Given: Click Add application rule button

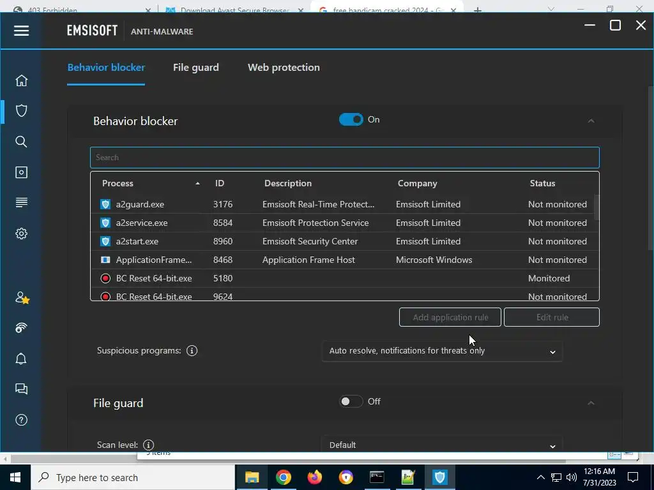Looking at the screenshot, I should (450, 317).
